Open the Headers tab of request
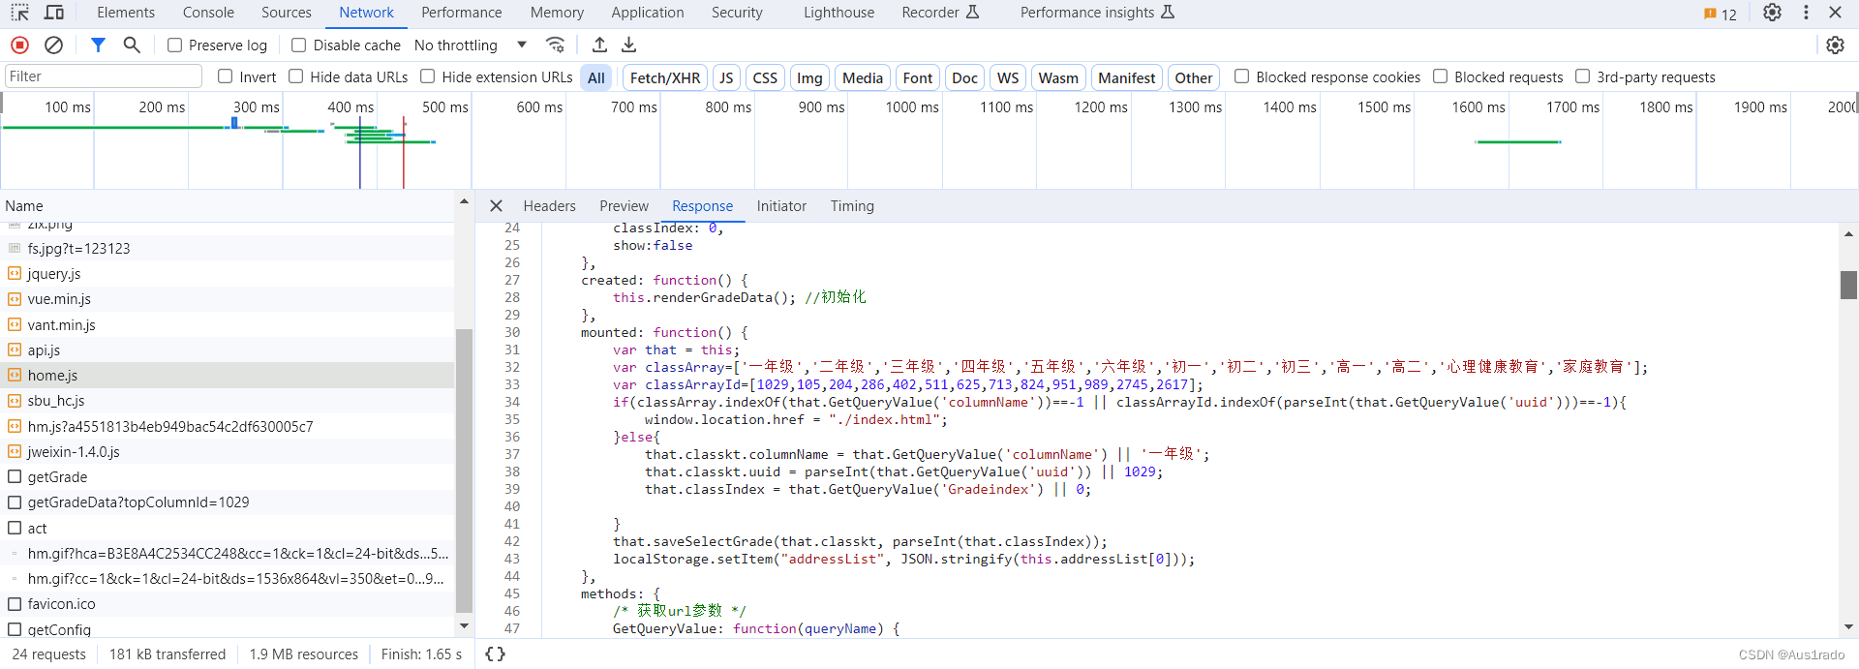This screenshot has height=669, width=1859. (550, 205)
